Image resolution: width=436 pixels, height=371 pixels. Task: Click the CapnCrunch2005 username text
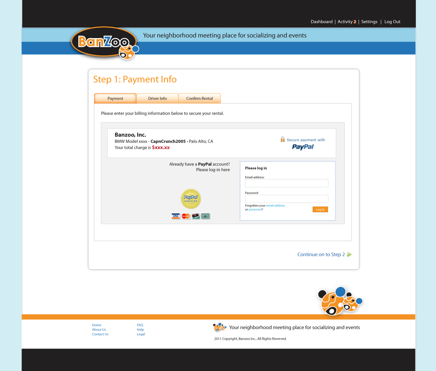168,141
